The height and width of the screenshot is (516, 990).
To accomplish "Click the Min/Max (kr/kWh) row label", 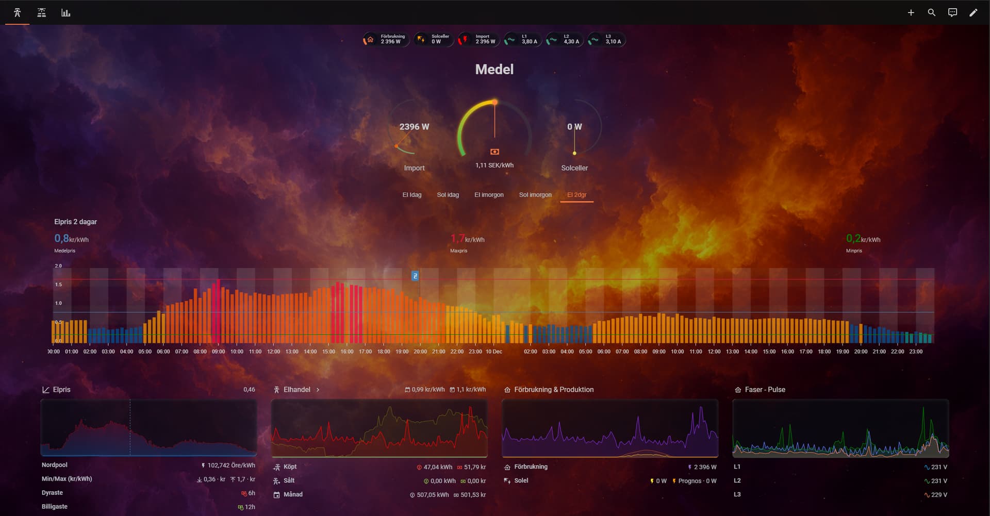I will (67, 479).
